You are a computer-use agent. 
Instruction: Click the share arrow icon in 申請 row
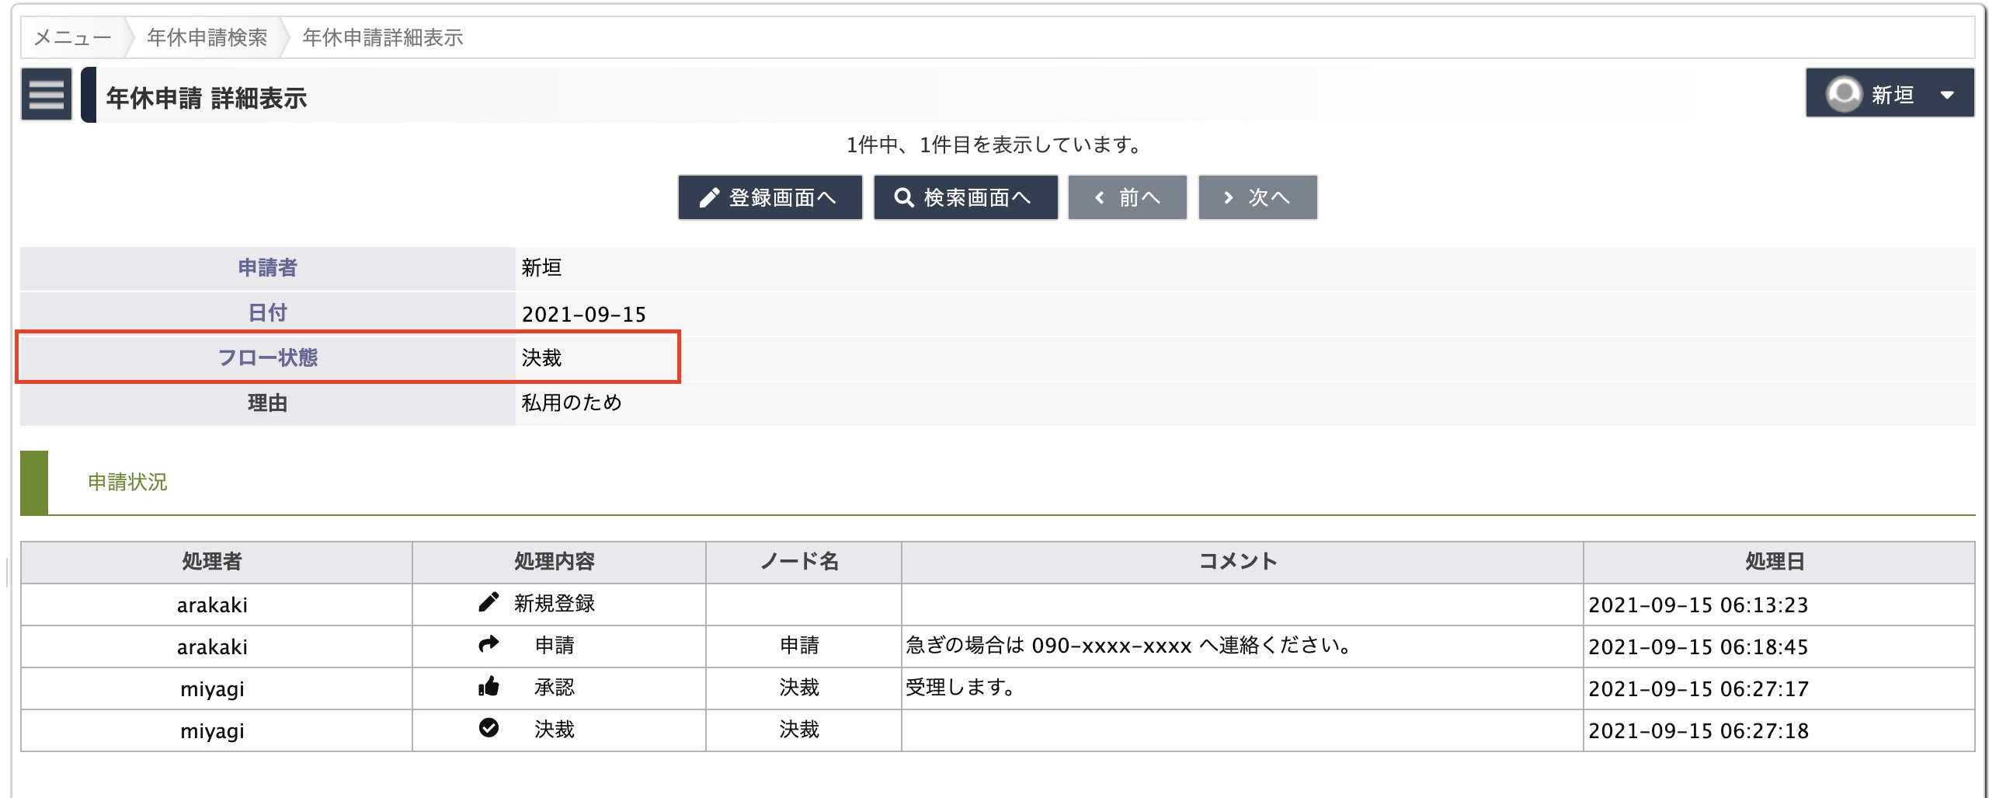tap(489, 644)
